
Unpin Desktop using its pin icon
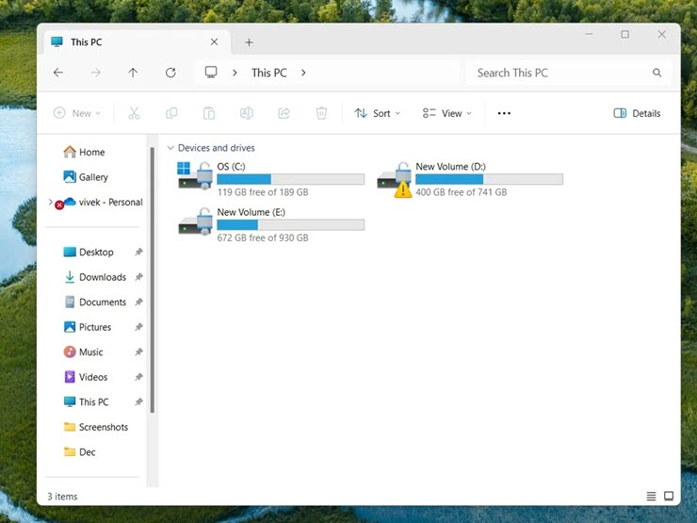(x=138, y=253)
